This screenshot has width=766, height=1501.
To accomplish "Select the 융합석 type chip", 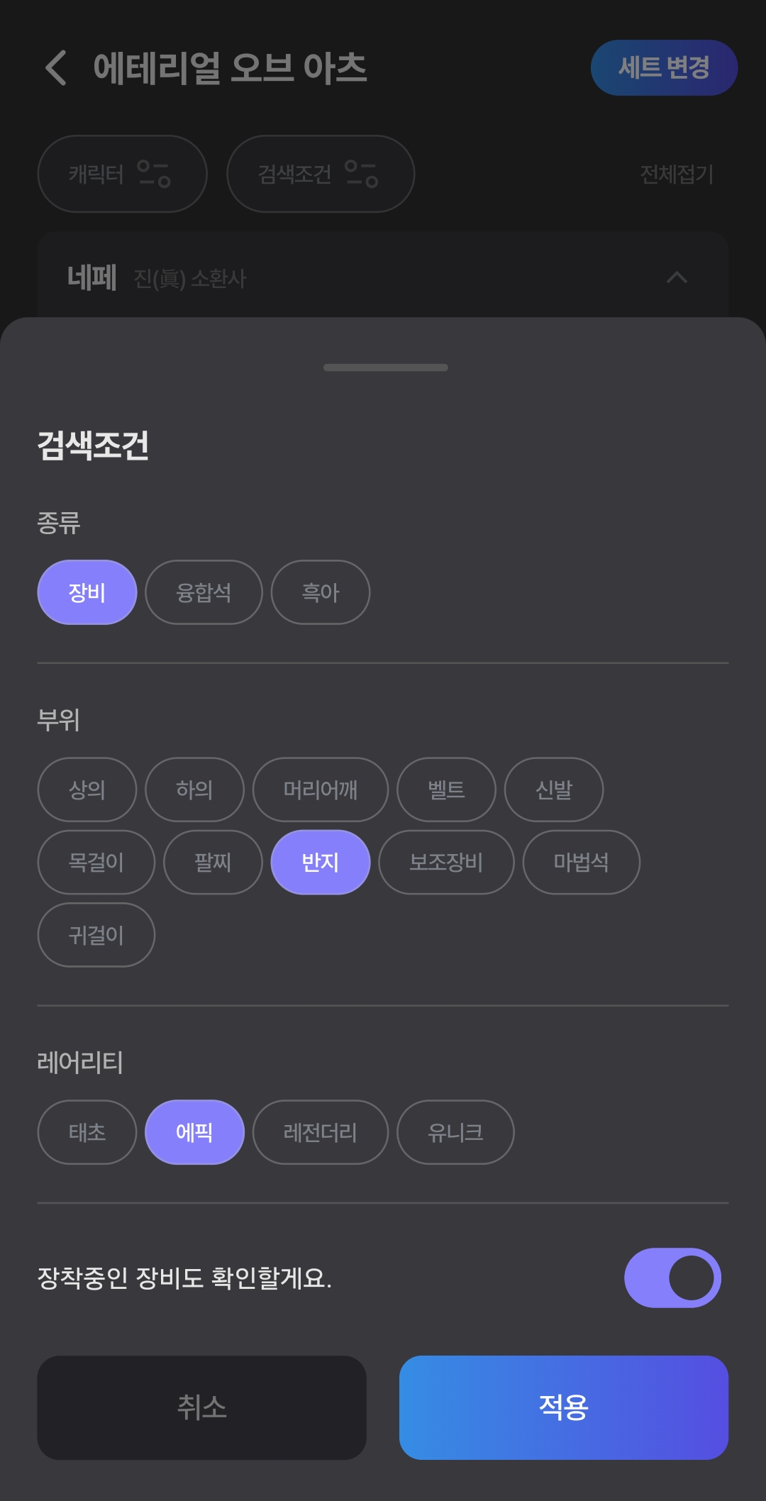I will point(204,592).
